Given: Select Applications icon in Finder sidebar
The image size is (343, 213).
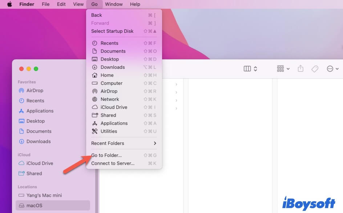Looking at the screenshot, I should click(x=21, y=111).
